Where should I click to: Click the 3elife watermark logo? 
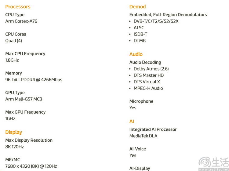pos(213,163)
